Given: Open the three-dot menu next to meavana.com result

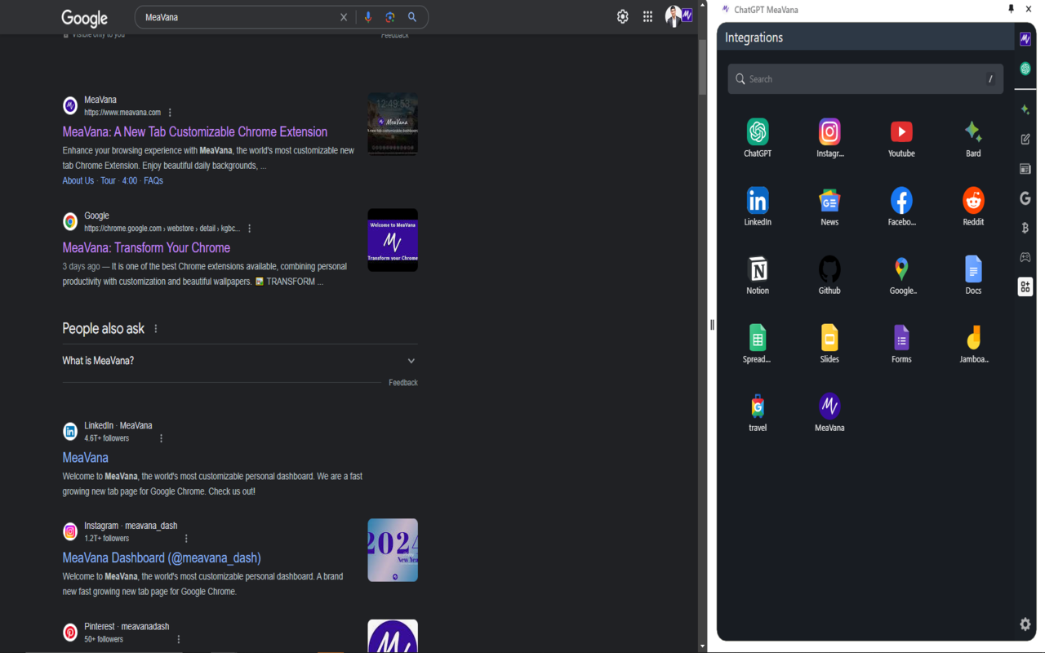Looking at the screenshot, I should pyautogui.click(x=169, y=113).
